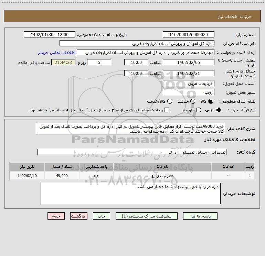Click the announcement date field 1402/01/30 - 12:00

click(x=50, y=35)
